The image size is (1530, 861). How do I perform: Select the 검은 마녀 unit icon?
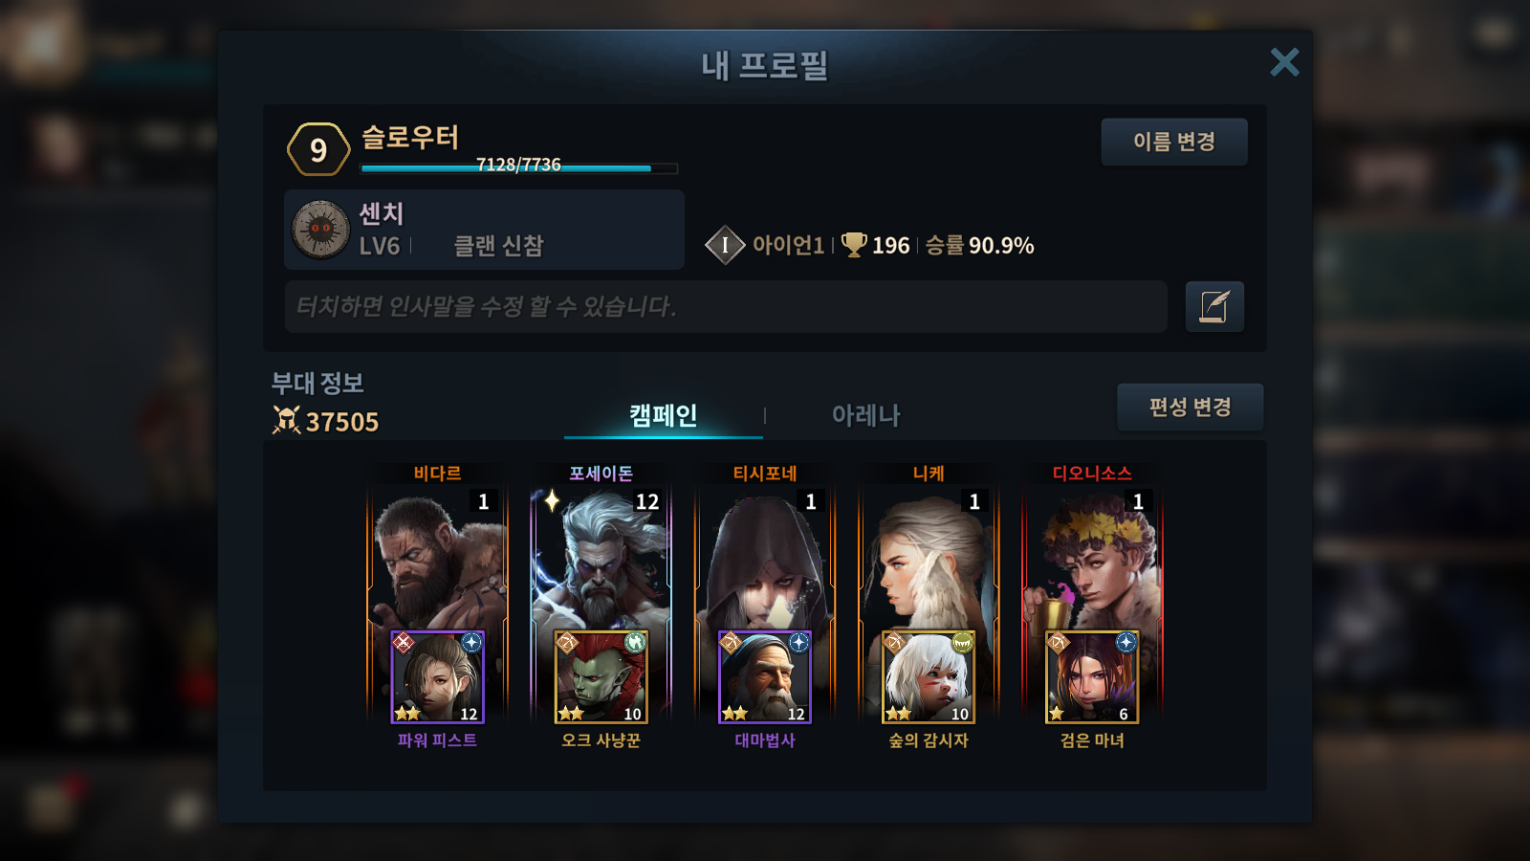click(x=1091, y=676)
